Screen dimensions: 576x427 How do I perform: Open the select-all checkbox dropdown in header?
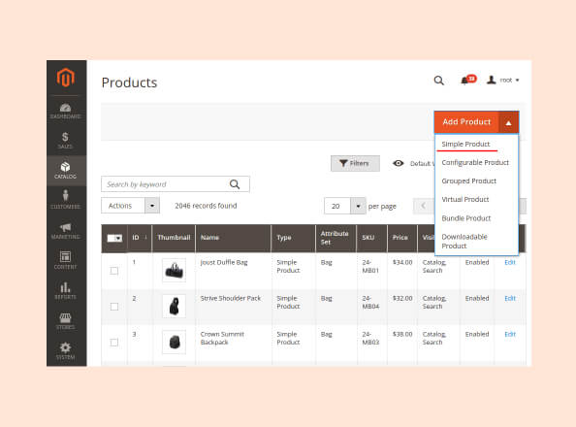pyautogui.click(x=114, y=238)
